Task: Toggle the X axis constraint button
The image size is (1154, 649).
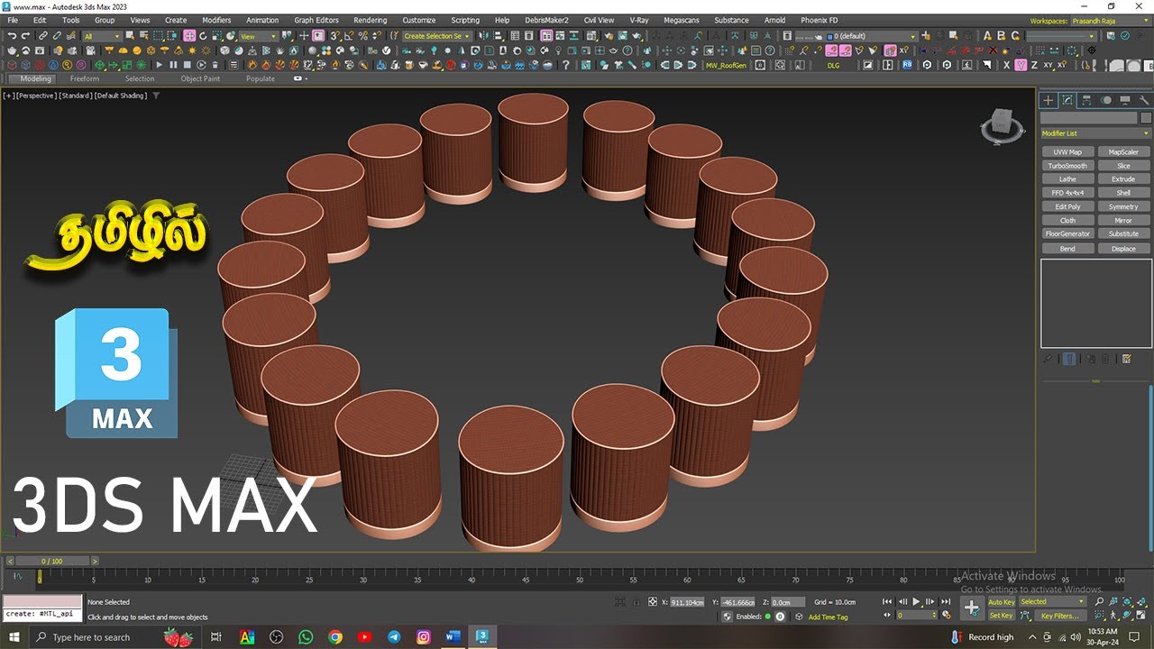Action: coord(1006,65)
